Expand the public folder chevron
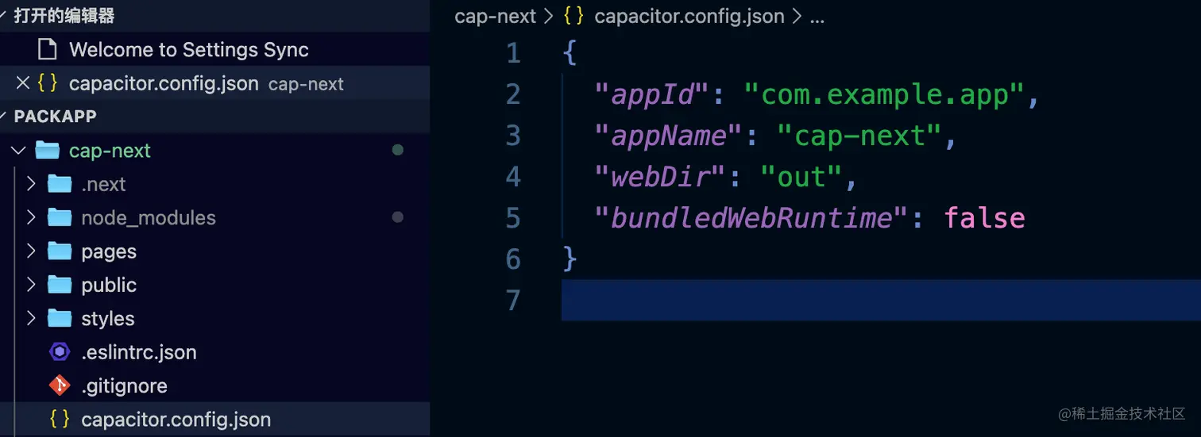This screenshot has width=1201, height=437. [x=31, y=285]
